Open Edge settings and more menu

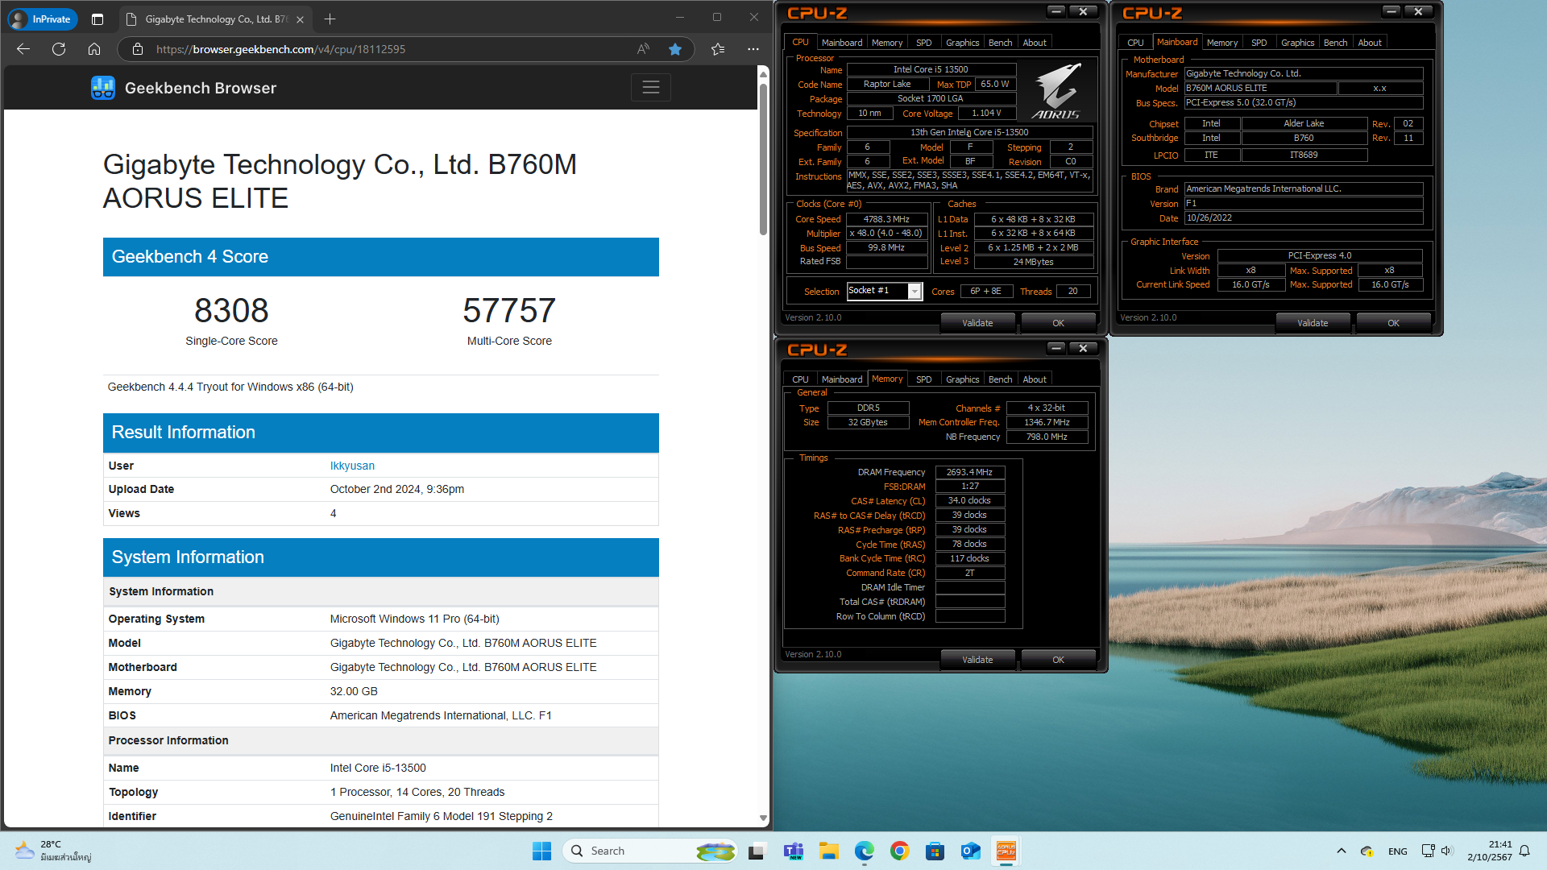pos(753,49)
